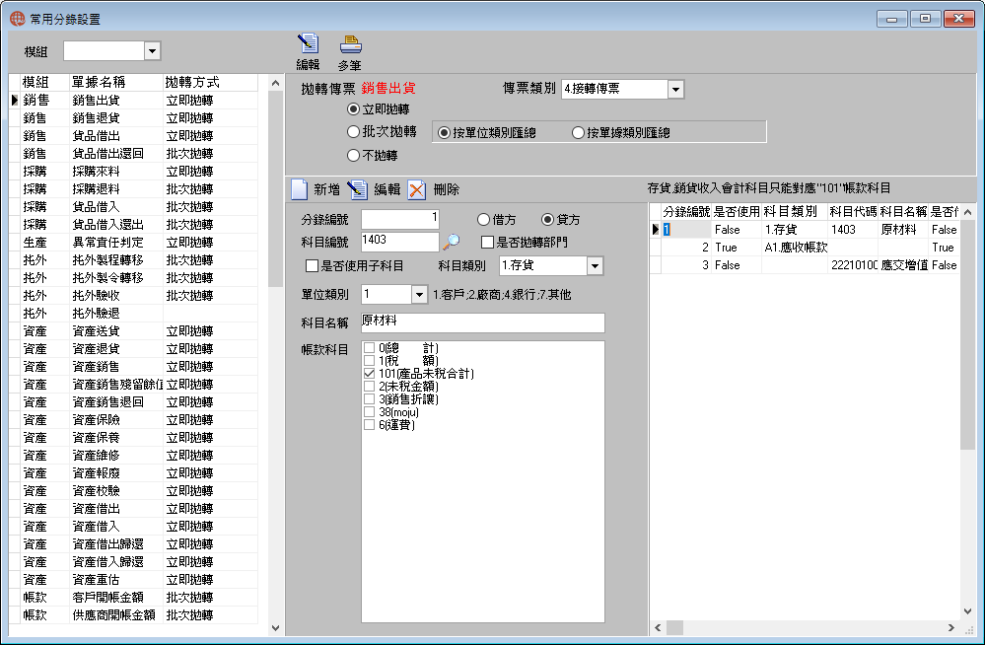Click the 多筆 printer icon
The width and height of the screenshot is (985, 645).
click(351, 44)
